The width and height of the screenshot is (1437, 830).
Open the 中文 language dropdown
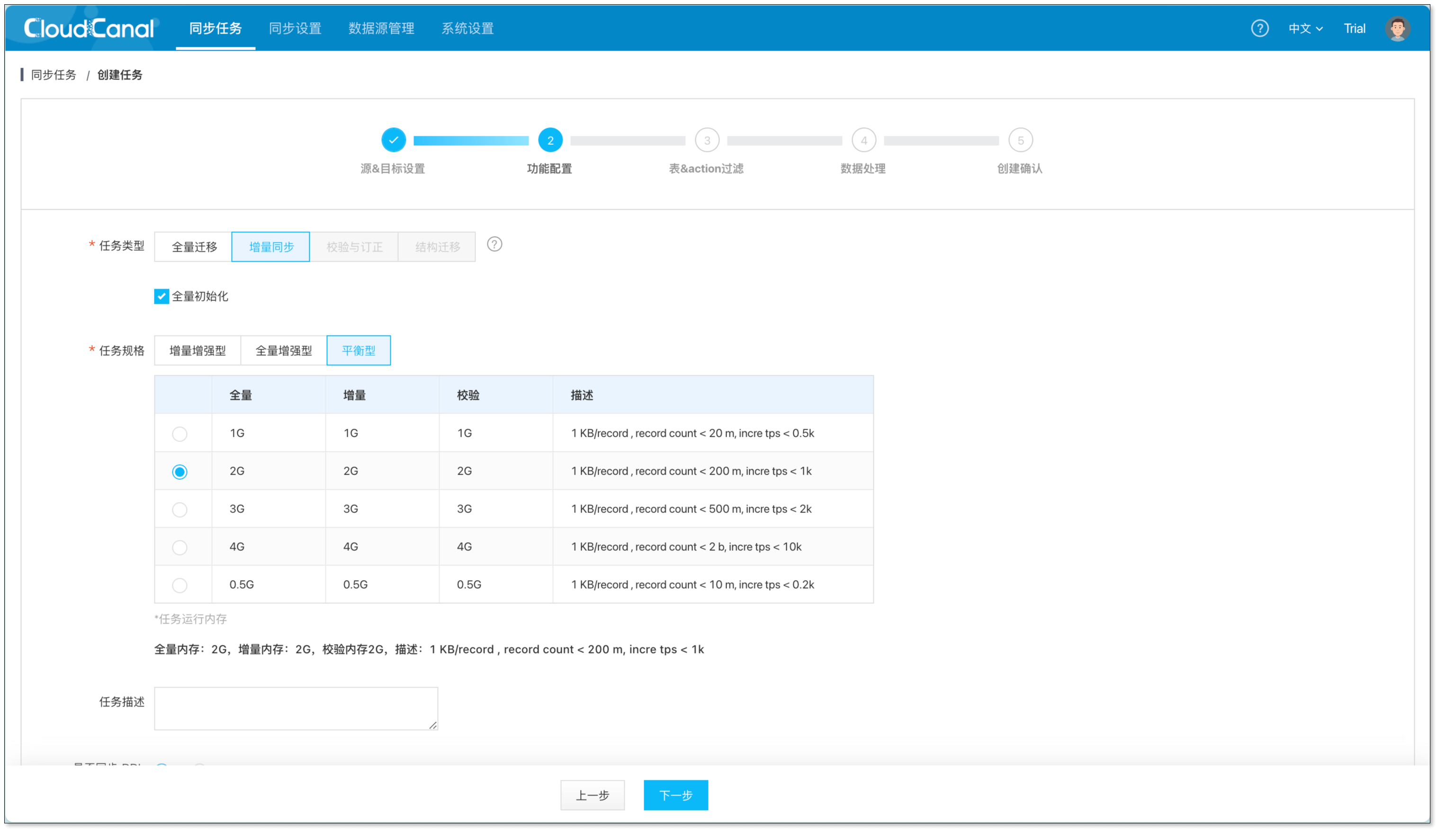pyautogui.click(x=1305, y=28)
